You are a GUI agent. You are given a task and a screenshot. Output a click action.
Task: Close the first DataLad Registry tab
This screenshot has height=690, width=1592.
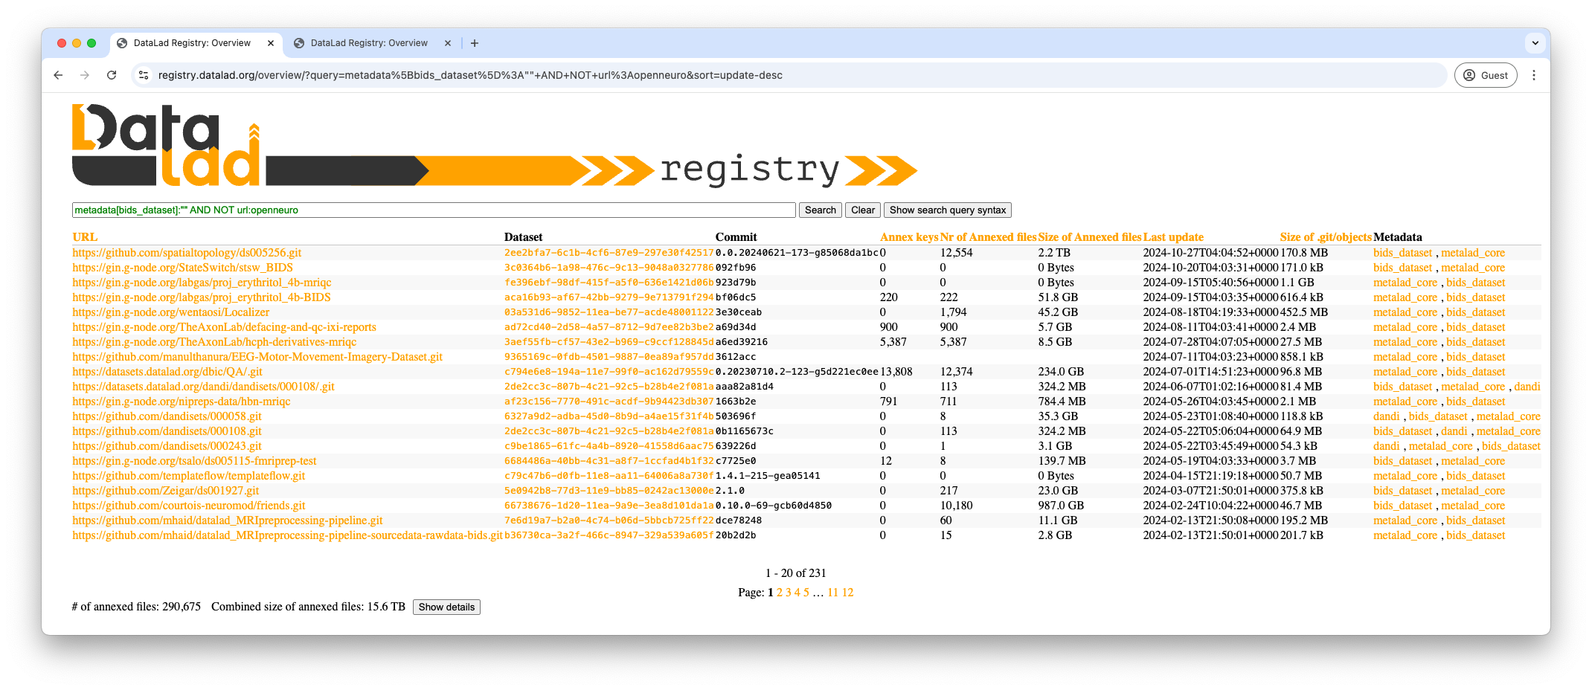pos(270,43)
